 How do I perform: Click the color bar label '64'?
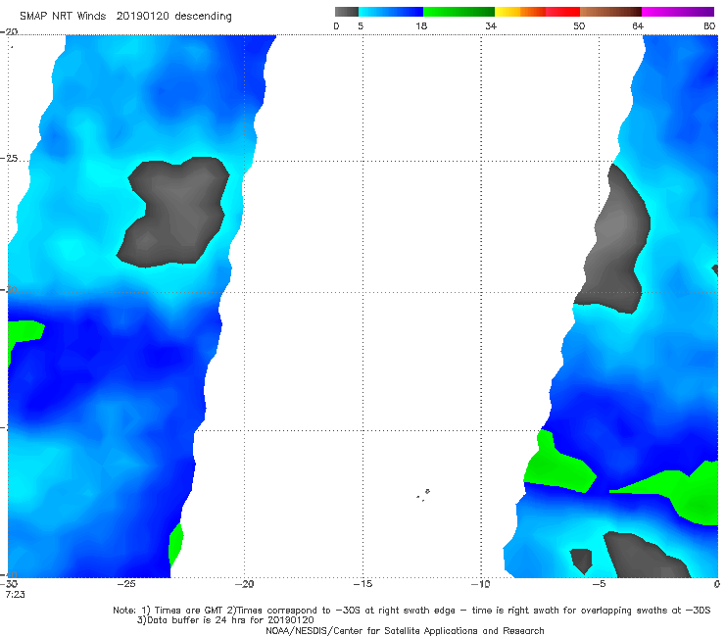[x=638, y=25]
